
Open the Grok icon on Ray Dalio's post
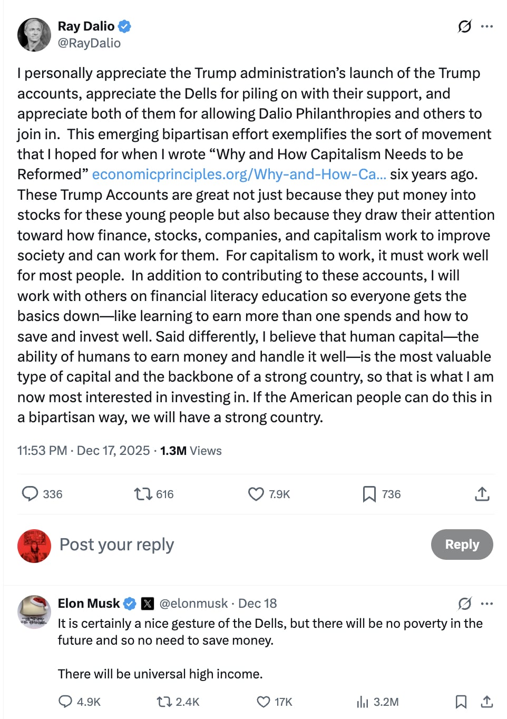click(464, 26)
